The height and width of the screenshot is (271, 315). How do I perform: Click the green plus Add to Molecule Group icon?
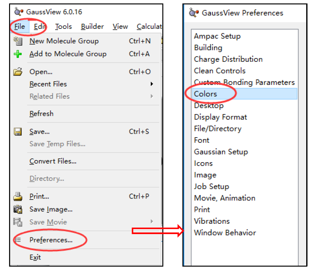(x=18, y=54)
